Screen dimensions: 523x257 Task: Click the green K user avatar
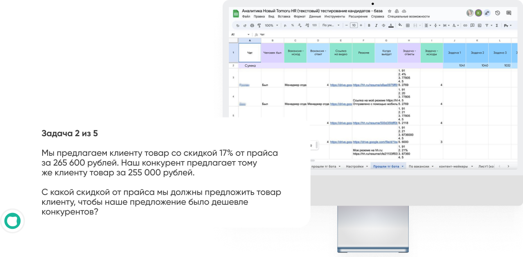tap(478, 13)
